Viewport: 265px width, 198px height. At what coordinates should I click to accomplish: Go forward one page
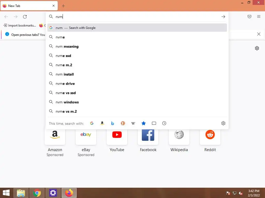(x=16, y=17)
